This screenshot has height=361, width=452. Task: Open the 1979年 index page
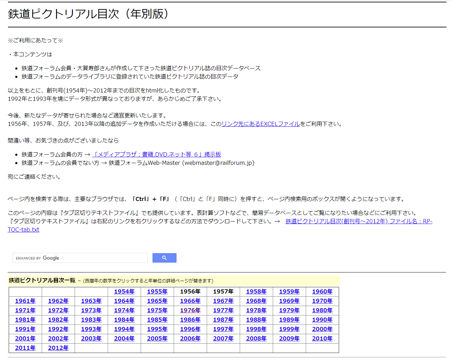coord(289,310)
